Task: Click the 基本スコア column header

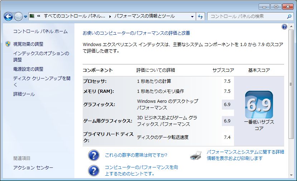Action: [259, 70]
